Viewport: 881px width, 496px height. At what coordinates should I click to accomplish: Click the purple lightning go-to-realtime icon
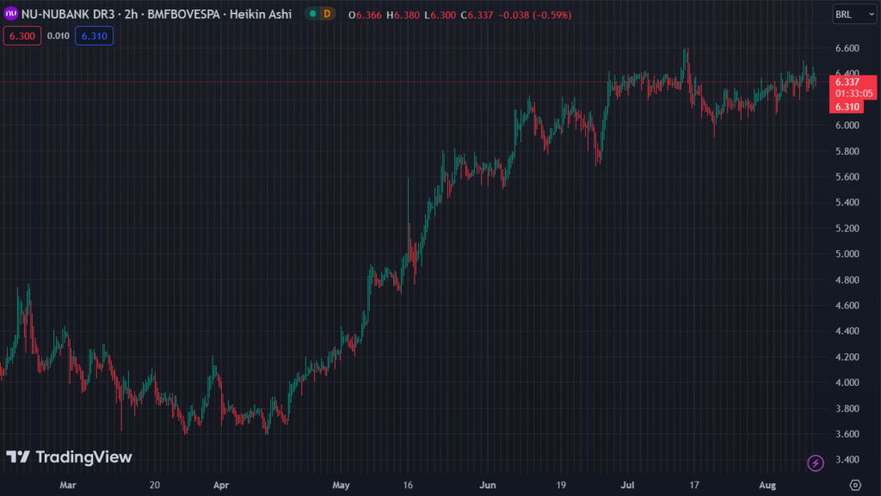[x=816, y=462]
